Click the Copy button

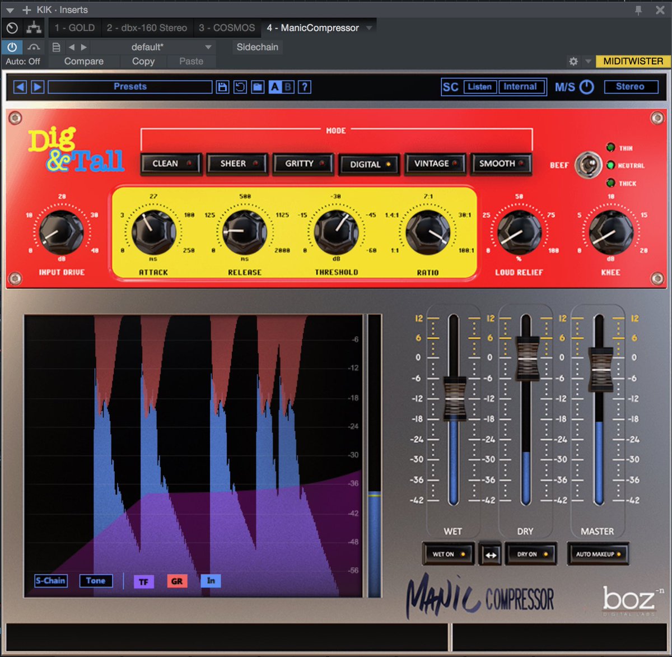click(143, 61)
